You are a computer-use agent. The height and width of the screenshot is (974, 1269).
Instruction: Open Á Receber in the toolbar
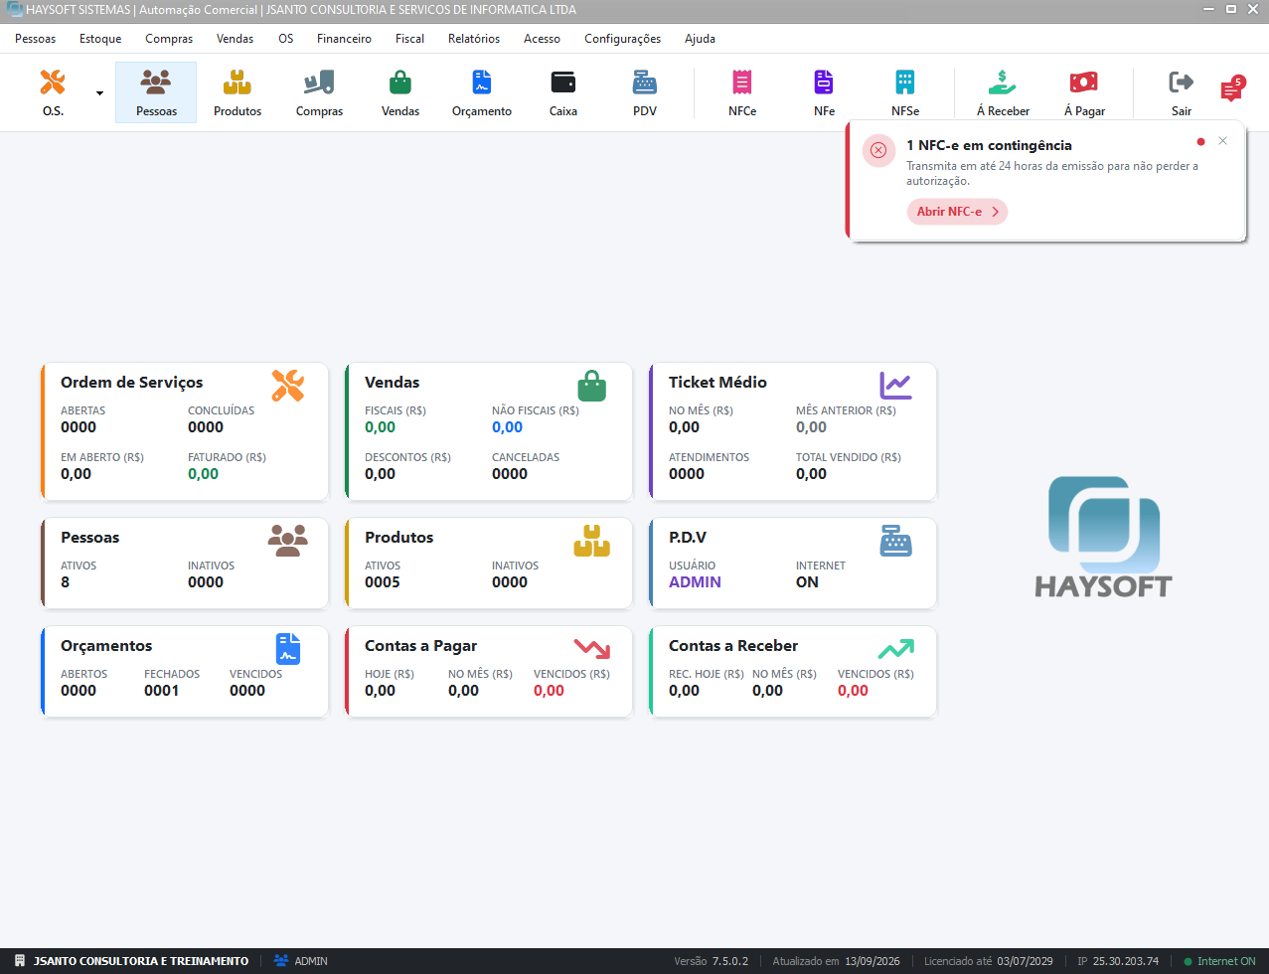tap(1003, 92)
